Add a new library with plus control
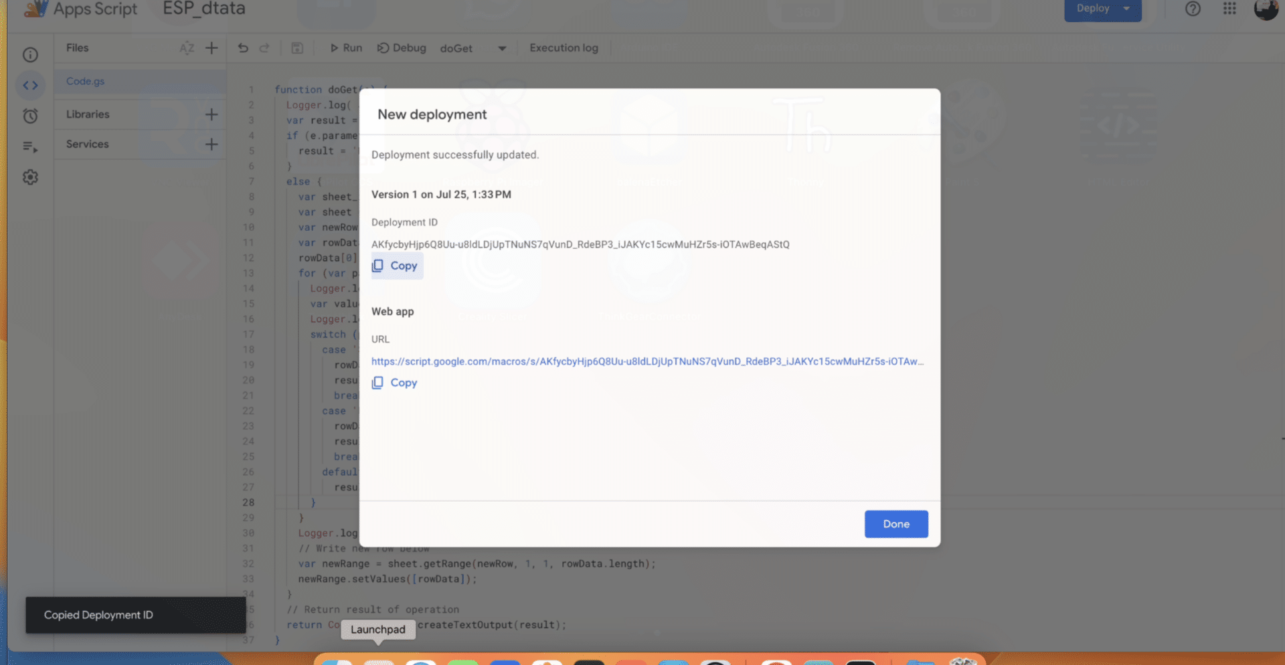The width and height of the screenshot is (1285, 665). (x=211, y=114)
